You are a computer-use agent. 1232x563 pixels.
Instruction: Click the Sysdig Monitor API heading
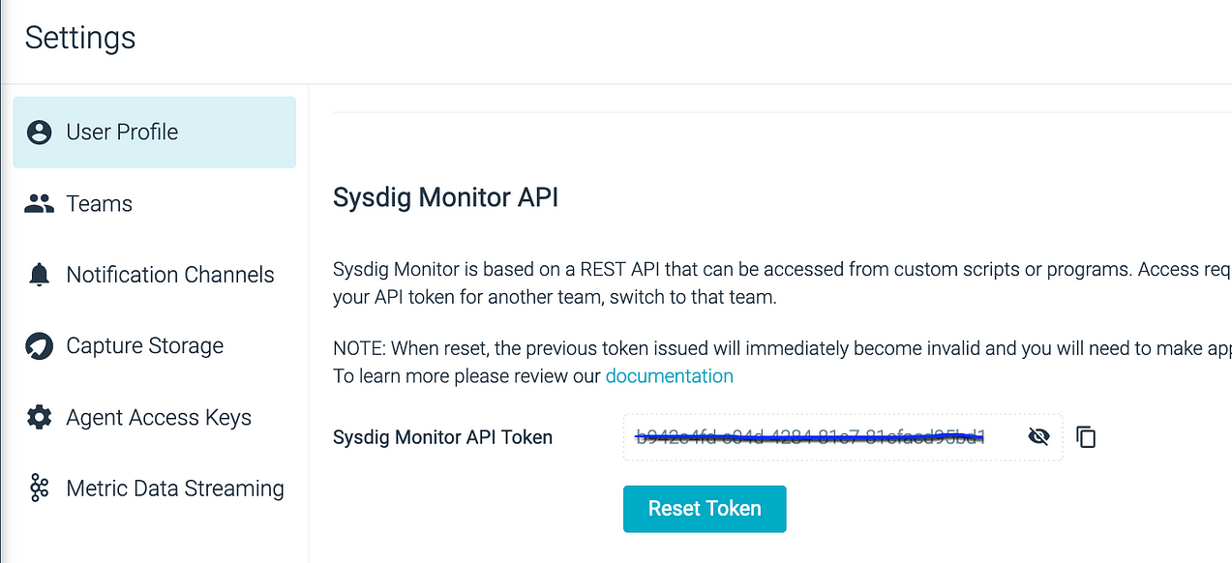(x=446, y=198)
